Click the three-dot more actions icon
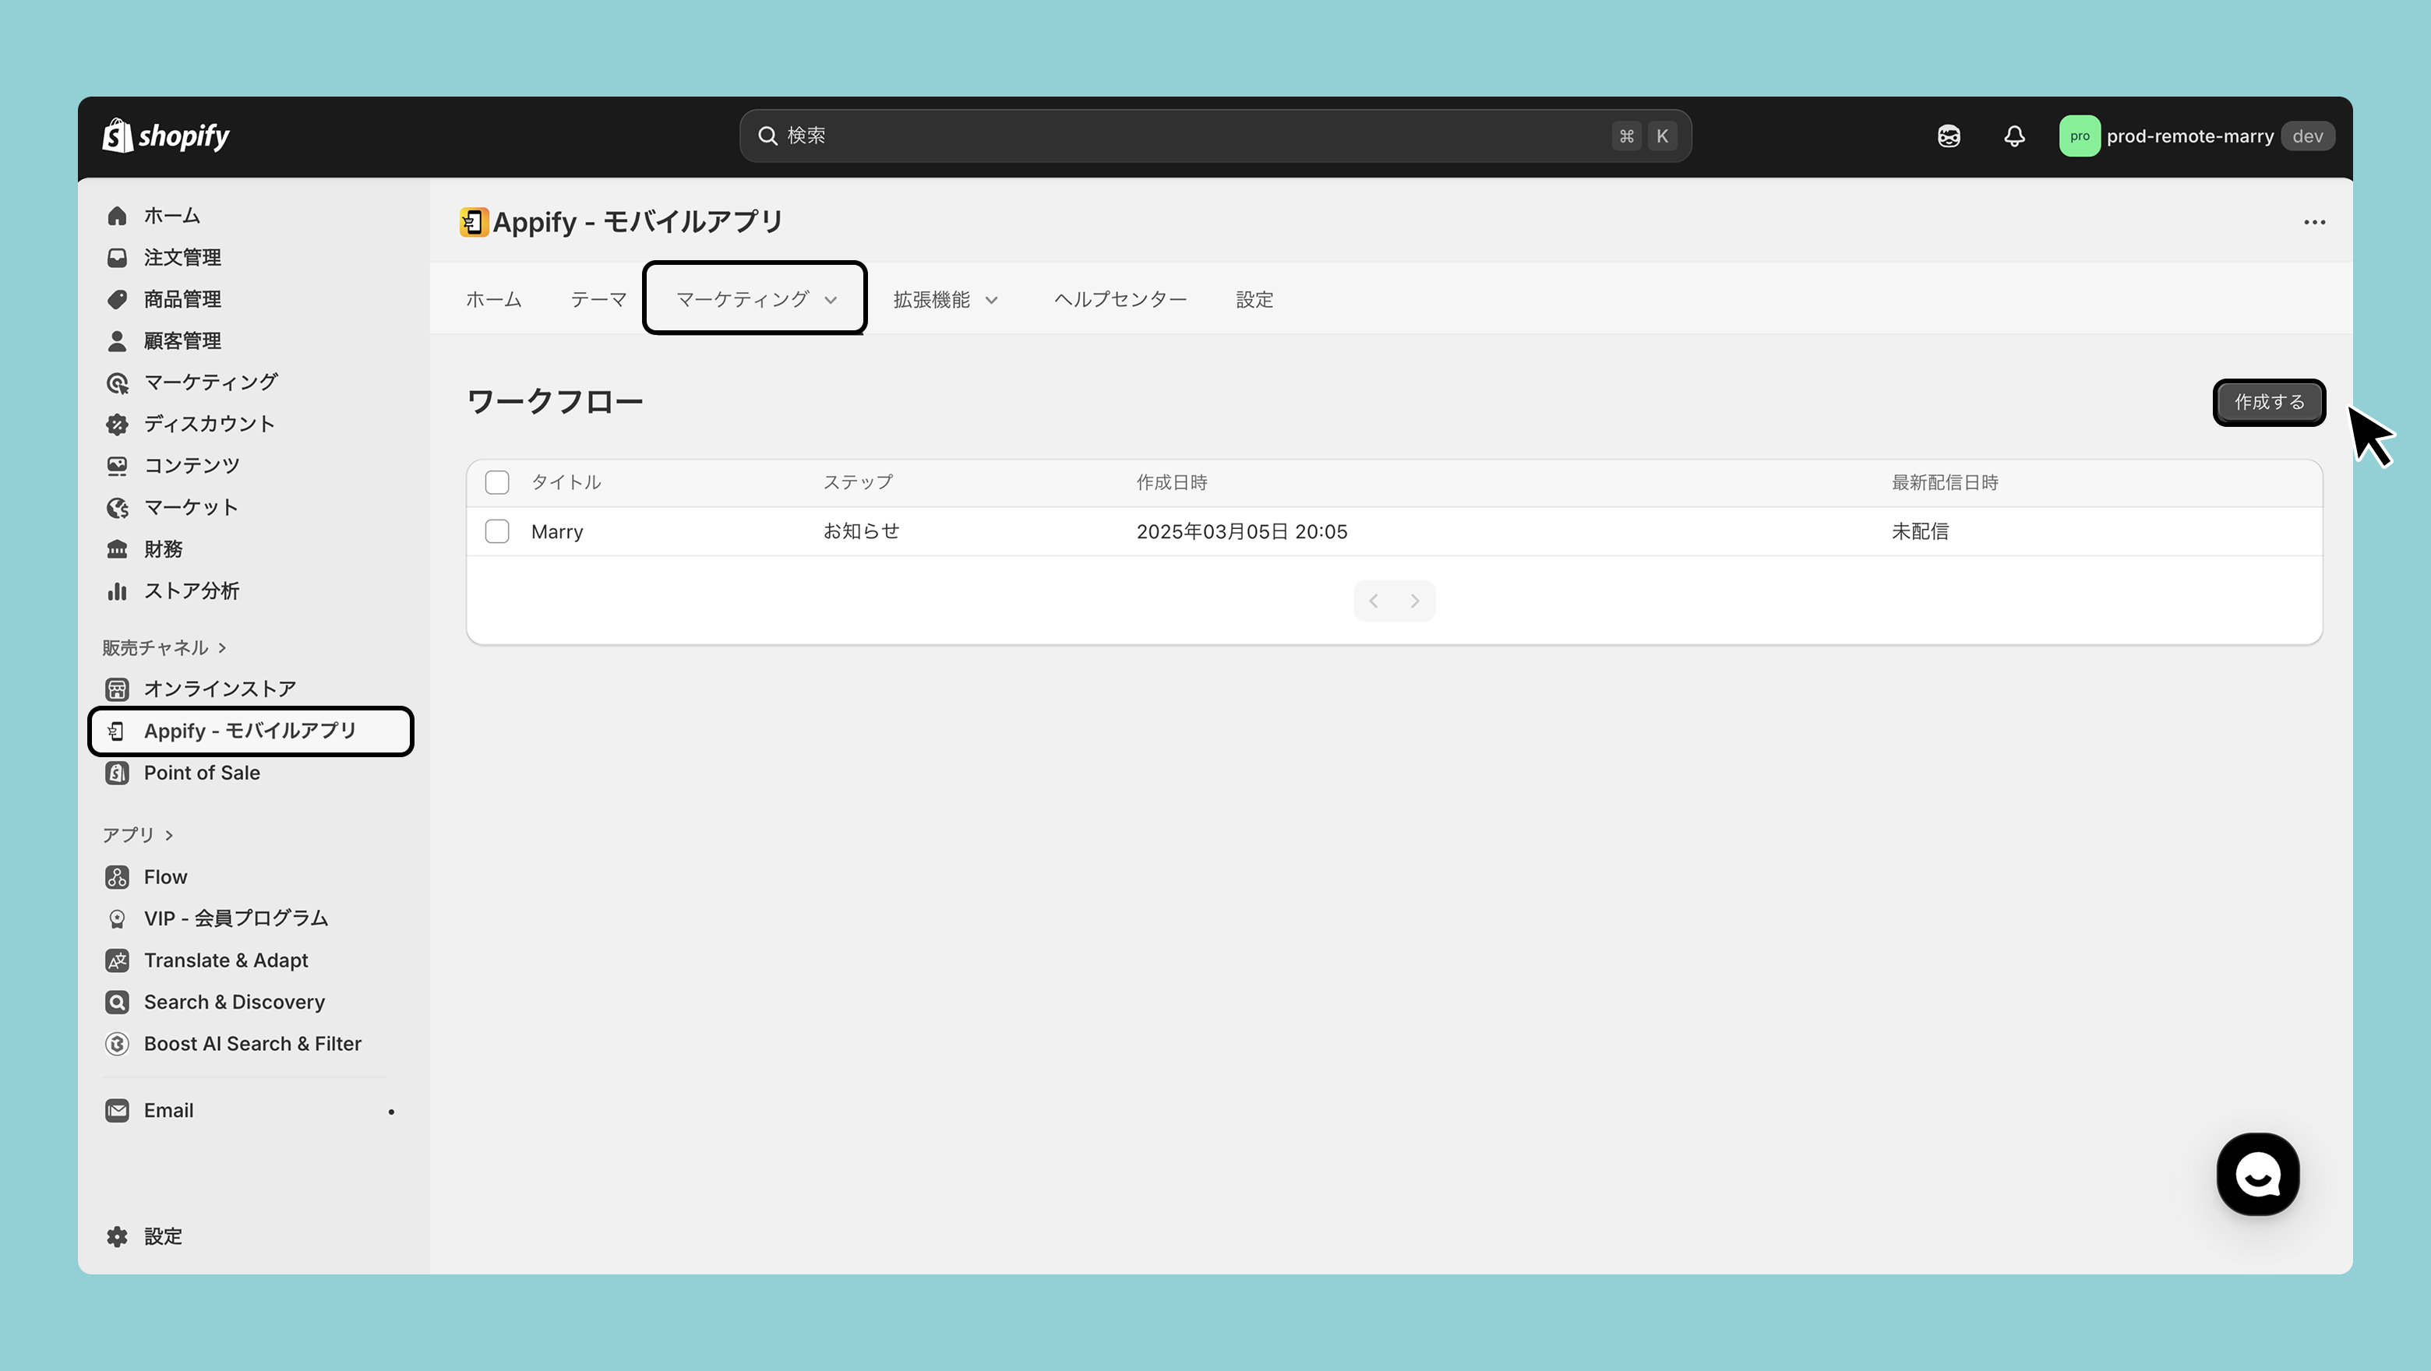The width and height of the screenshot is (2431, 1371). pos(2314,222)
